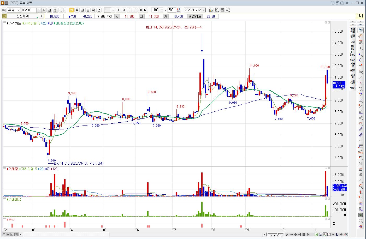
Task: Click the save floppy icon in top toolbar
Action: click(222, 10)
